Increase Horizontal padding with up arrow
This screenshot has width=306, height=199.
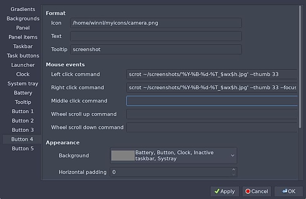pyautogui.click(x=233, y=169)
